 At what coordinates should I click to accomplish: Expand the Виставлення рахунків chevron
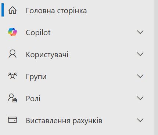pos(140,120)
